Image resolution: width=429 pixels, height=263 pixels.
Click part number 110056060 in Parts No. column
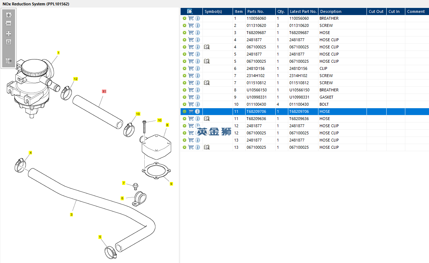pyautogui.click(x=256, y=18)
